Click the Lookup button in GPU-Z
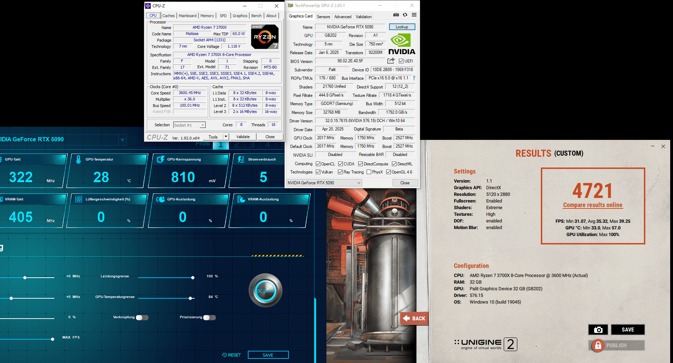Image resolution: width=673 pixels, height=363 pixels. click(x=402, y=27)
